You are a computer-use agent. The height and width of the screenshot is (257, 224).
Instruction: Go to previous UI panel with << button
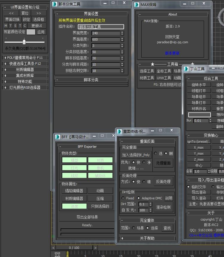click(11, 13)
